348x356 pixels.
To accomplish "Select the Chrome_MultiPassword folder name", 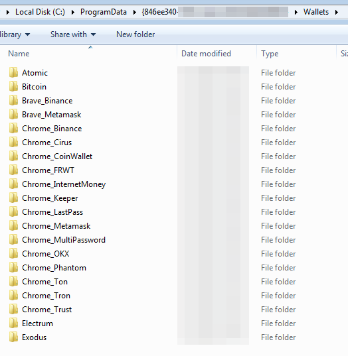I will (x=64, y=240).
